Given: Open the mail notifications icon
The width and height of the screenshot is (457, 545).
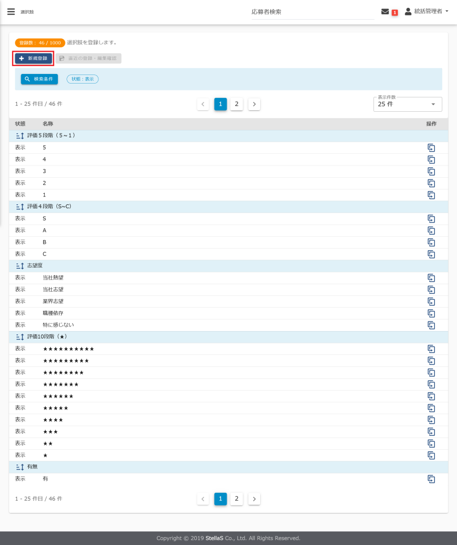Looking at the screenshot, I should click(x=385, y=12).
